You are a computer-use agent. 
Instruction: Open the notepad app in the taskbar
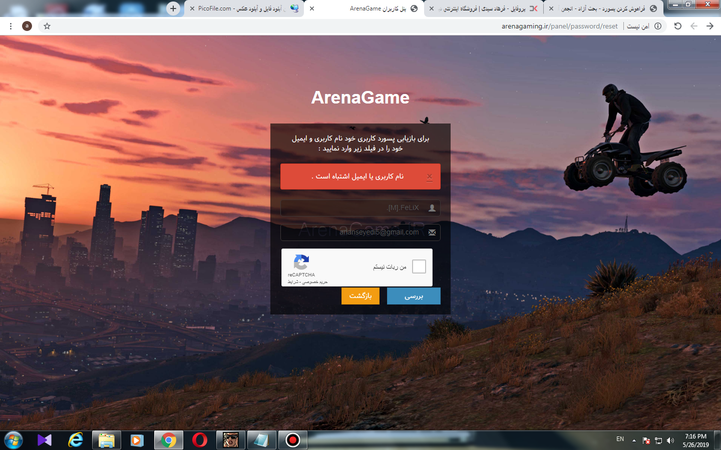[x=261, y=440]
